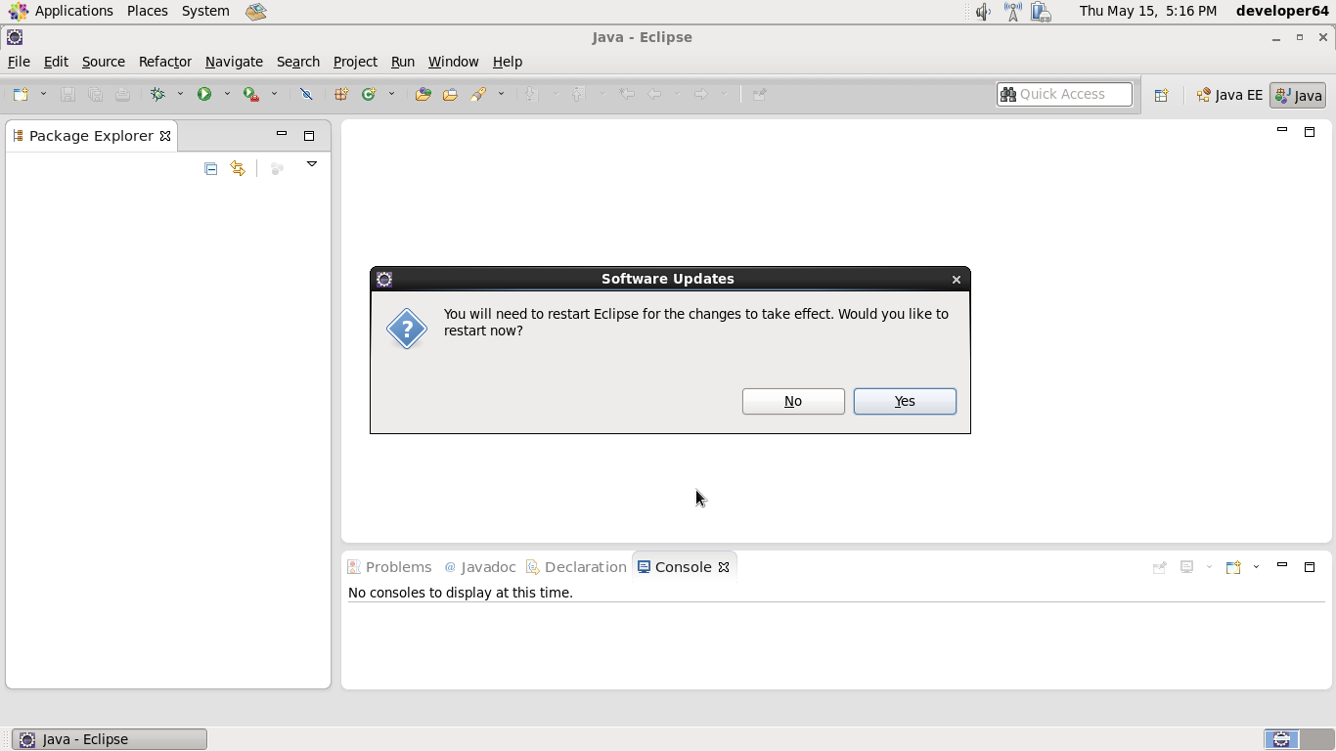The image size is (1336, 751).
Task: Select the Java perspective button
Action: (x=1298, y=95)
